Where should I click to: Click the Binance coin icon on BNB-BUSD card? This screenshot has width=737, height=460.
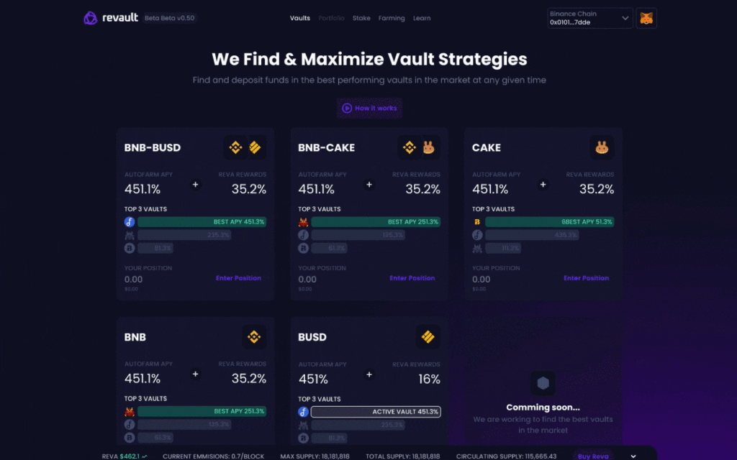coord(236,147)
